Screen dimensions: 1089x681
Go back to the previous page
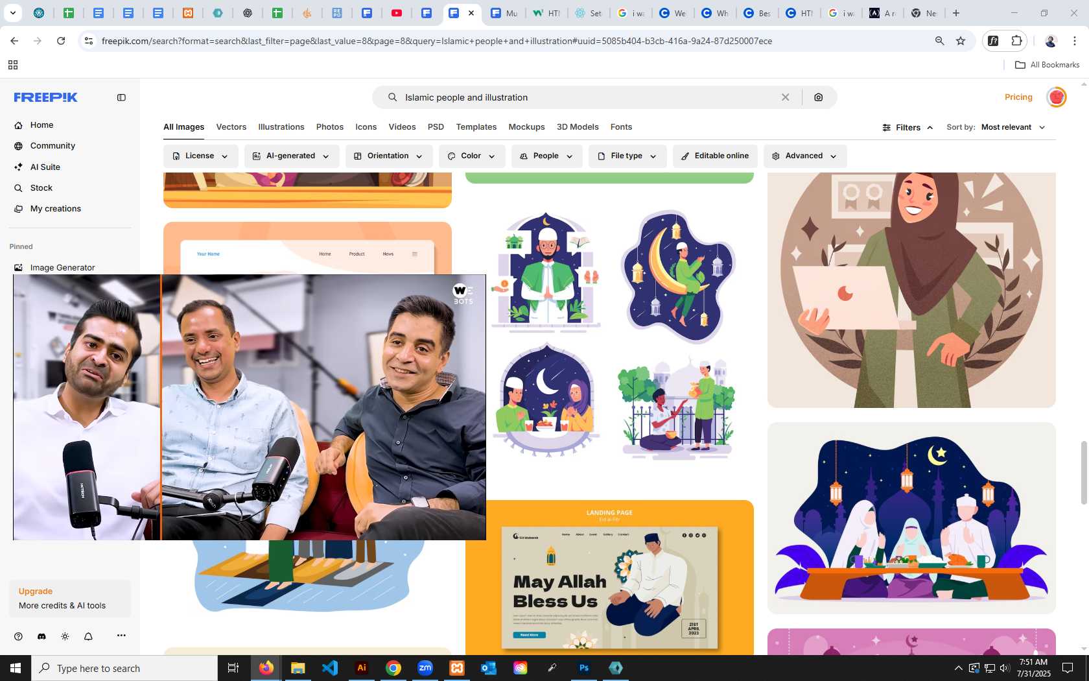pos(14,41)
